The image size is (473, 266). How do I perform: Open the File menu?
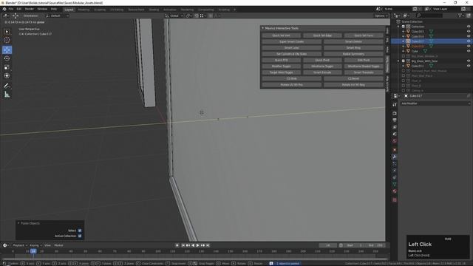click(x=11, y=9)
